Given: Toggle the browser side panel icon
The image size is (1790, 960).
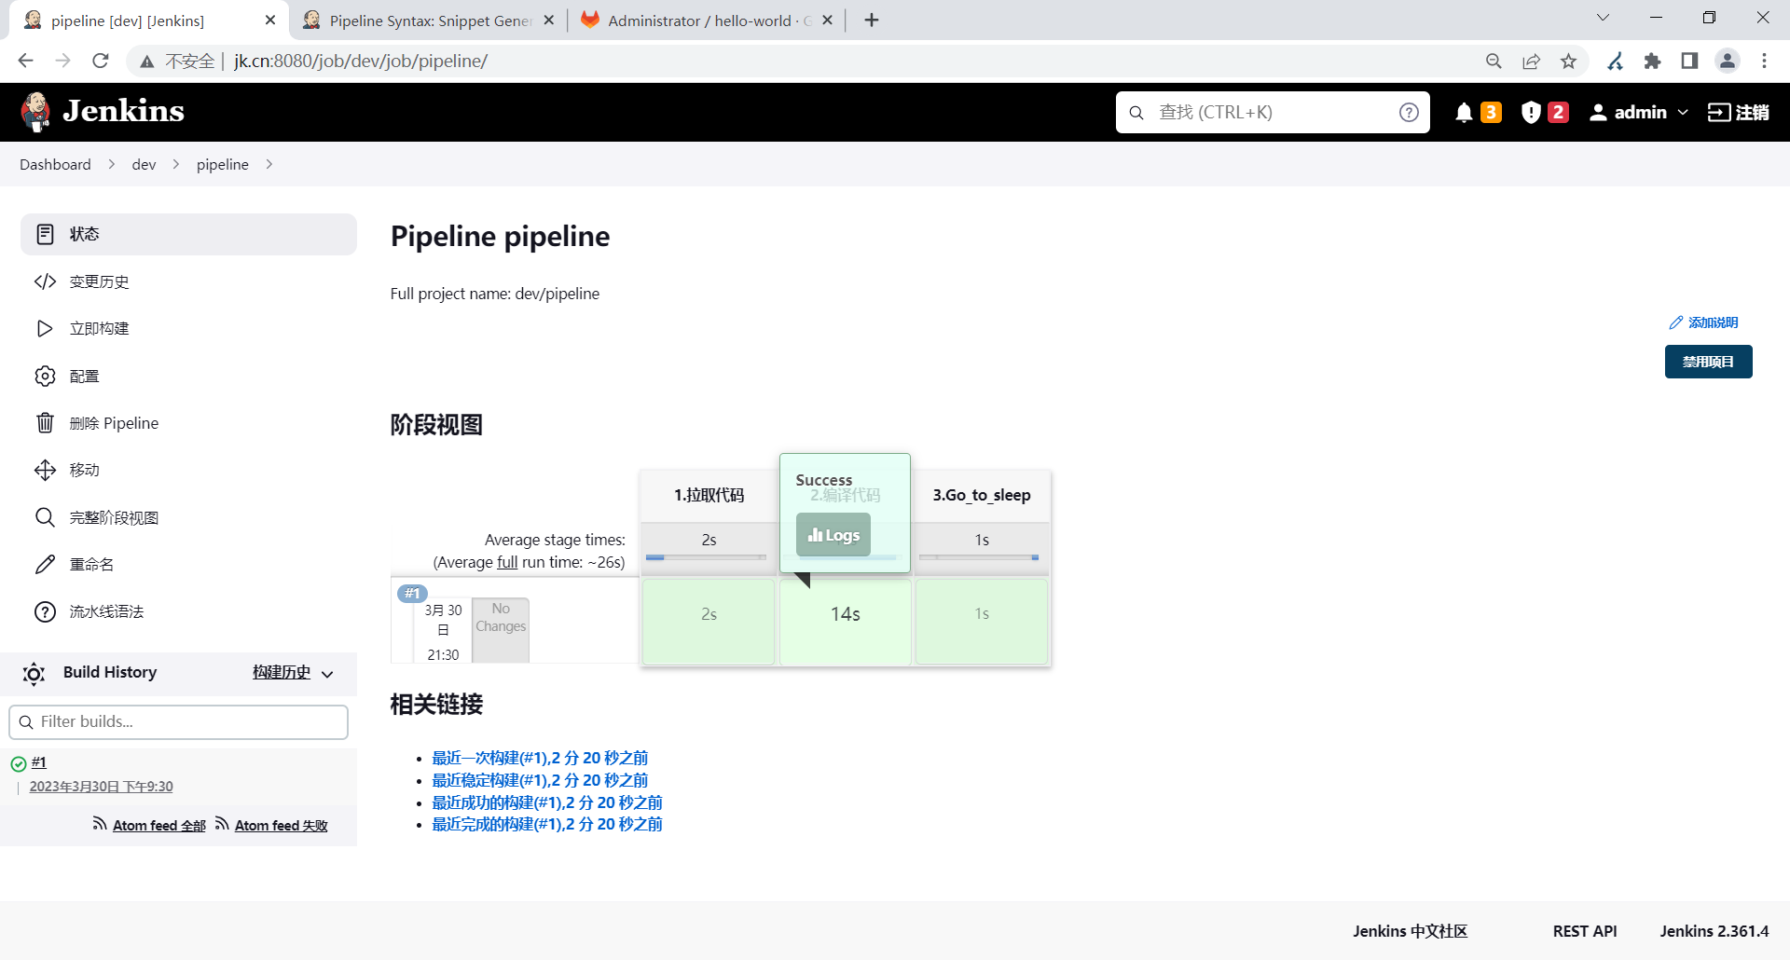Looking at the screenshot, I should click(x=1689, y=62).
